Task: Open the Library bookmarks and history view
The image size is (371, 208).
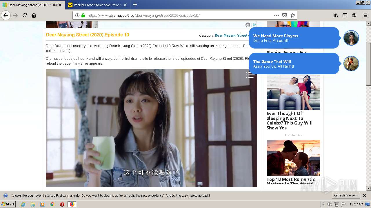Action: point(336,15)
